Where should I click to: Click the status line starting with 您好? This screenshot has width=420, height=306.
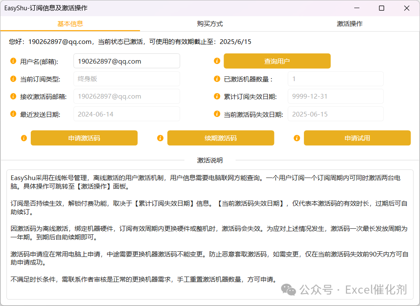click(x=130, y=42)
